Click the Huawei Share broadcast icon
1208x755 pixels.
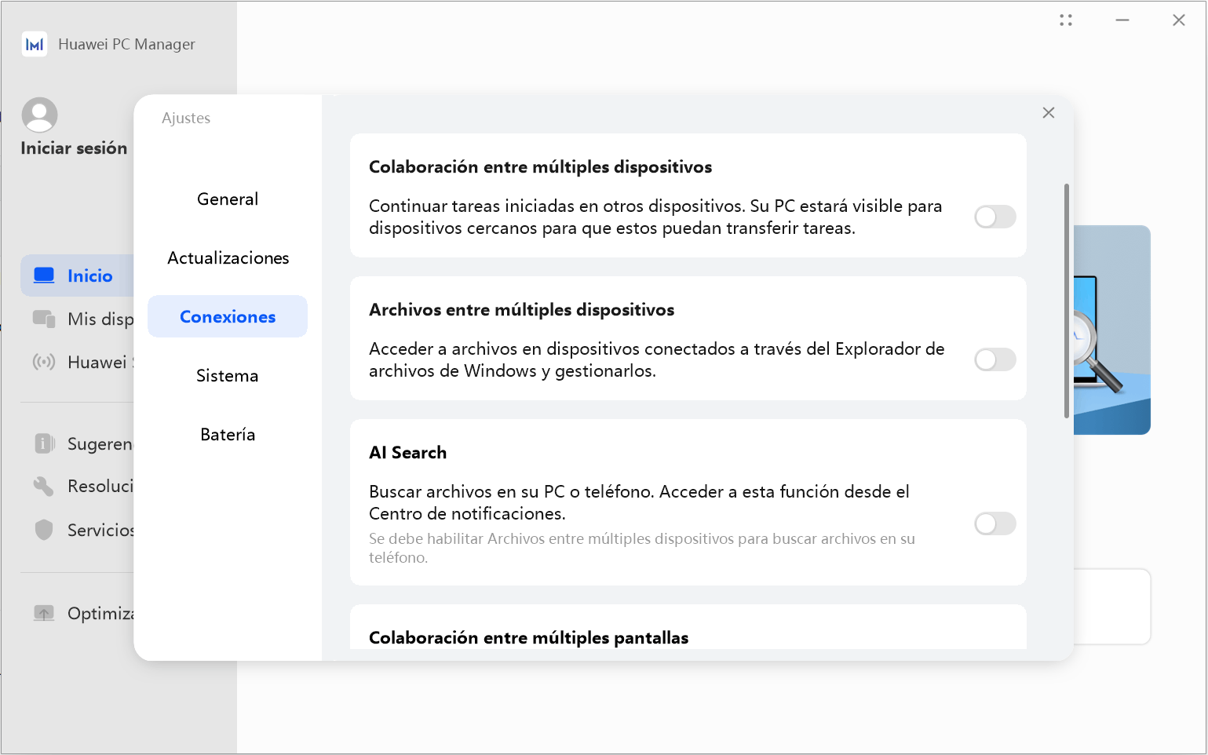tap(44, 362)
